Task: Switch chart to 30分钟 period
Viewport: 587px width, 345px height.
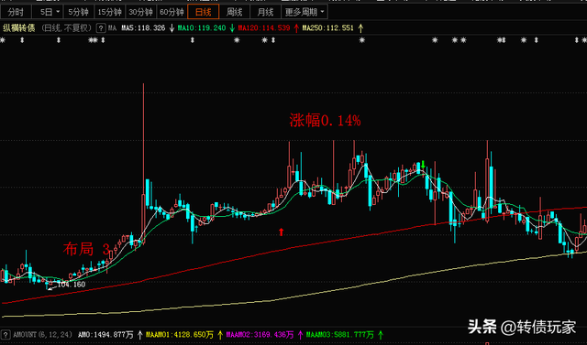Action: coord(140,12)
